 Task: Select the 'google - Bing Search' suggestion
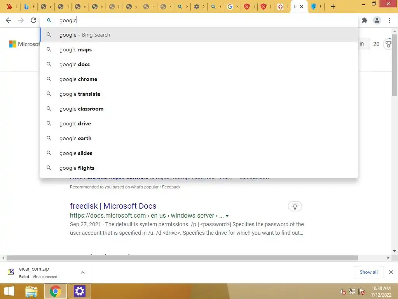point(199,35)
